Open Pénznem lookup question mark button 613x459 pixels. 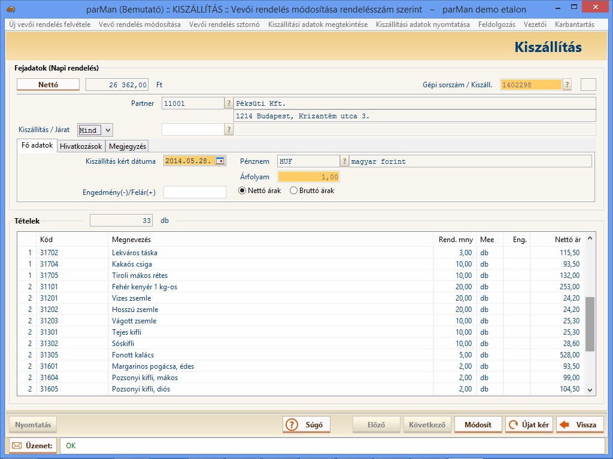344,161
